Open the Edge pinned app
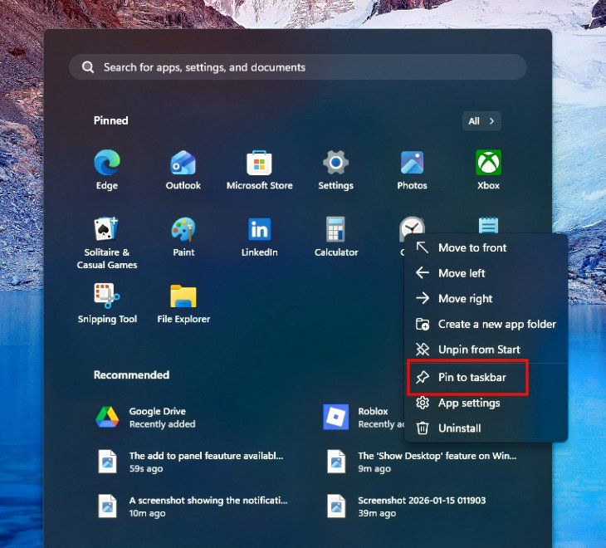 (x=107, y=170)
